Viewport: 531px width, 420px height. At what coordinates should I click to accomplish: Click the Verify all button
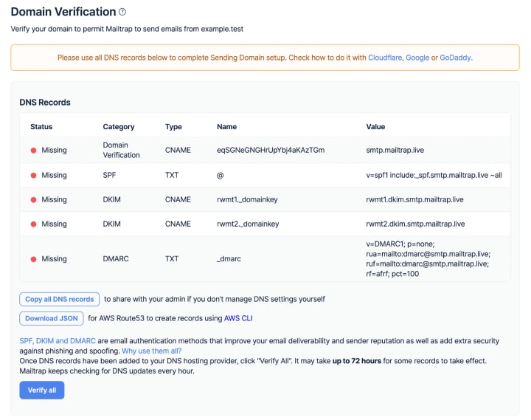[41, 390]
